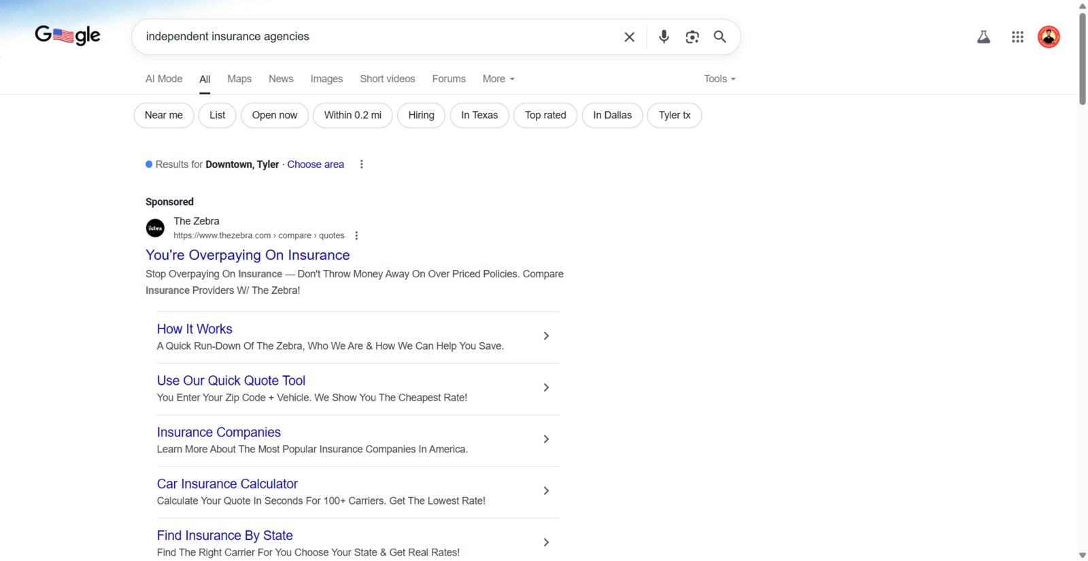Image resolution: width=1088 pixels, height=561 pixels.
Task: Apply the Open now filter chip
Action: click(275, 116)
